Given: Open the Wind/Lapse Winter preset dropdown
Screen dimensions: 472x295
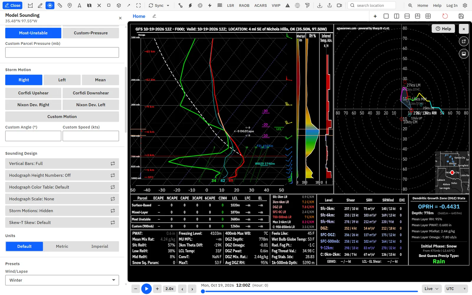Looking at the screenshot, I should [x=62, y=280].
